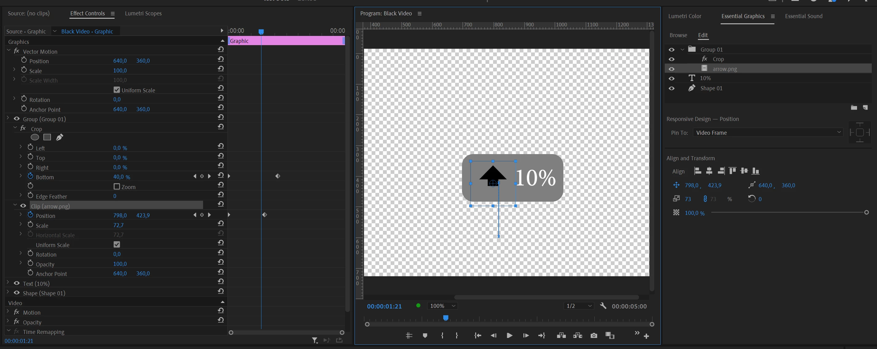Expand the Text (10%) section
Screen dimensions: 877x349
point(8,283)
